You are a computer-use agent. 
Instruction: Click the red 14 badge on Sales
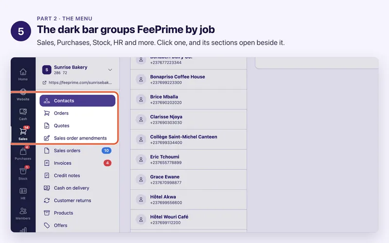tap(26, 127)
